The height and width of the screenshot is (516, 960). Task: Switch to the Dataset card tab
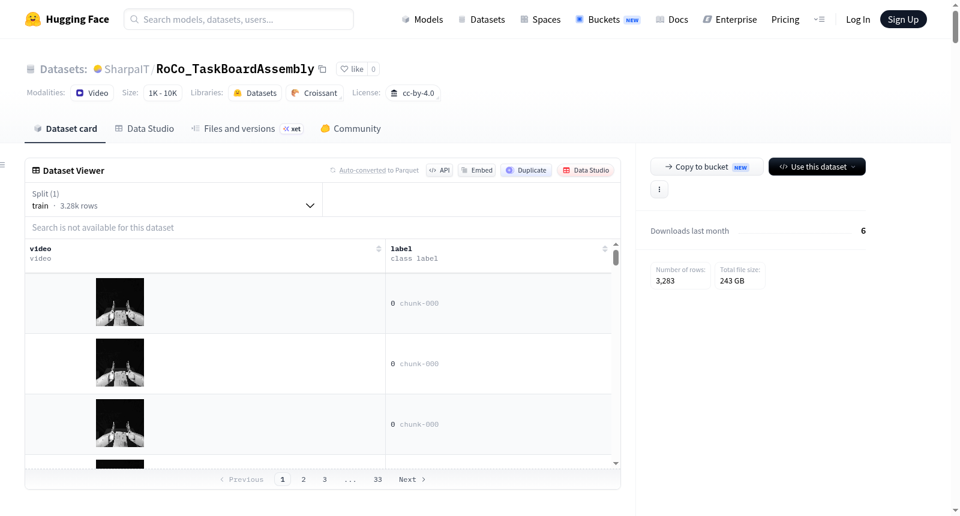tap(65, 129)
